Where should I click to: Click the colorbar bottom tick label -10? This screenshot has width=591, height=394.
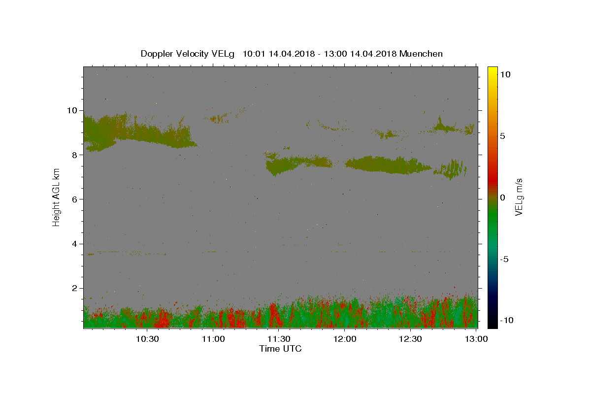tap(506, 321)
